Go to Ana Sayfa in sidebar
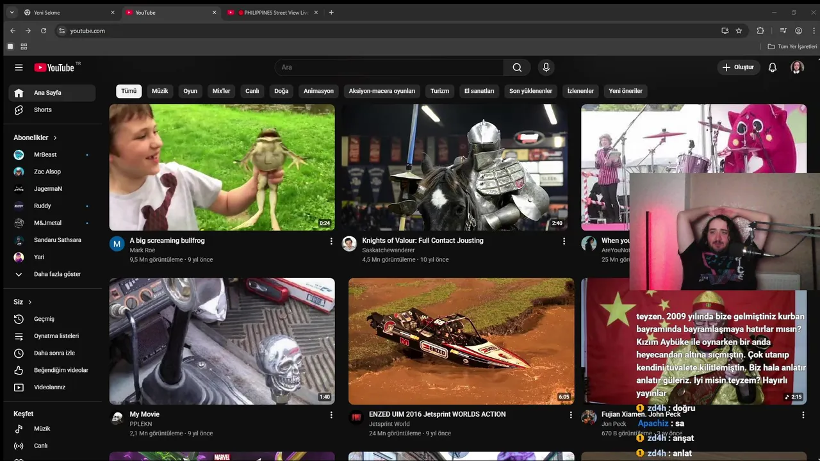The image size is (820, 461). click(x=52, y=93)
